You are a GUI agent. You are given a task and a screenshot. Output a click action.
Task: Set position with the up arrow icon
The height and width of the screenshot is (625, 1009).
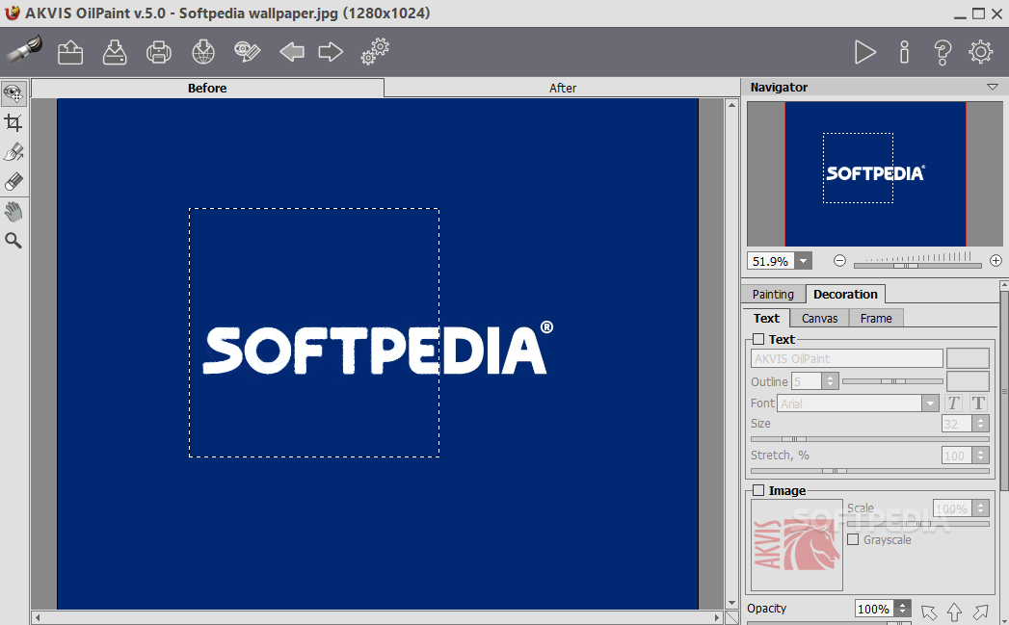pyautogui.click(x=954, y=612)
